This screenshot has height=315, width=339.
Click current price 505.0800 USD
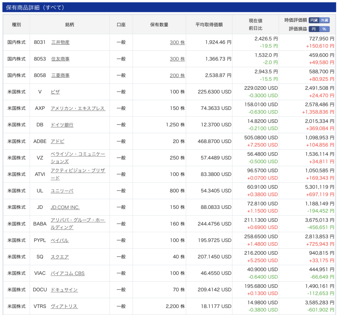pos(261,137)
